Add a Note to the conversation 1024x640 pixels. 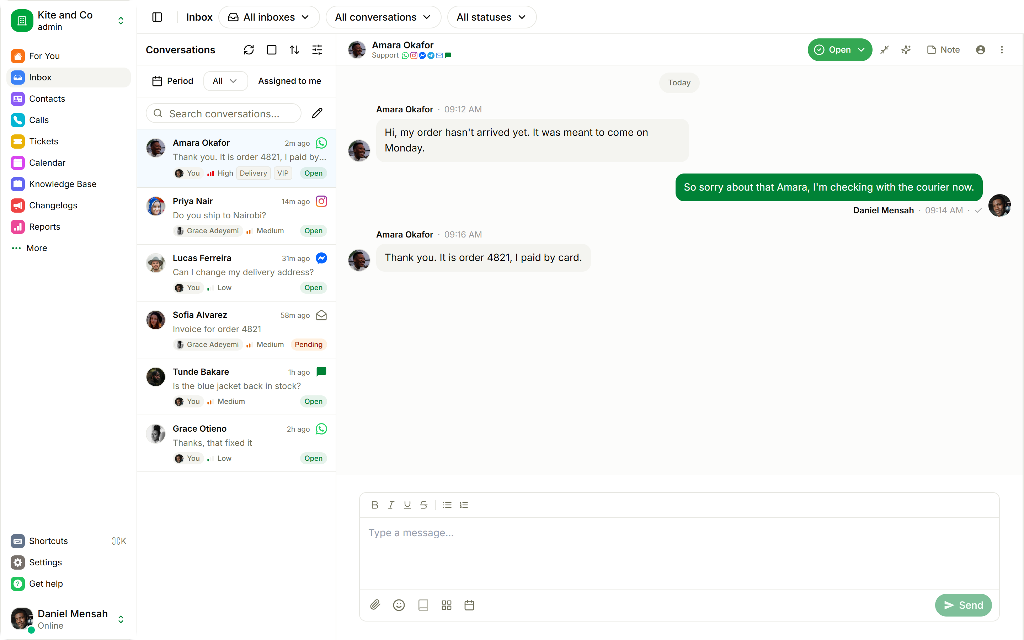943,50
